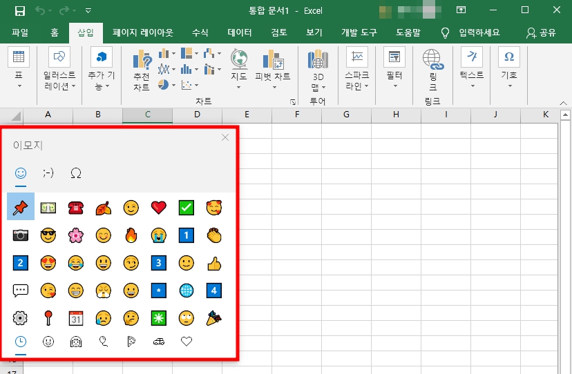
Task: Open the 파일 ribbon tab
Action: pos(20,33)
